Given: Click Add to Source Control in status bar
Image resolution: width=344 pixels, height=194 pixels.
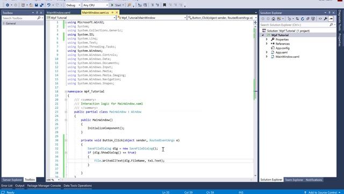Looking at the screenshot, I should [x=322, y=192].
